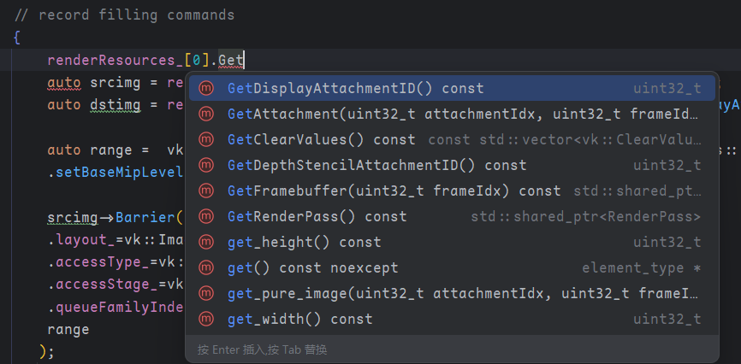Screen dimensions: 741x364
Task: Click method icon beside GetDepthStencilAttachmentID
Action: (206, 165)
